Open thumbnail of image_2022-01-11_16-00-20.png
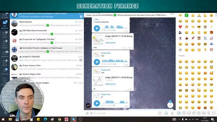 pyautogui.click(x=98, y=81)
